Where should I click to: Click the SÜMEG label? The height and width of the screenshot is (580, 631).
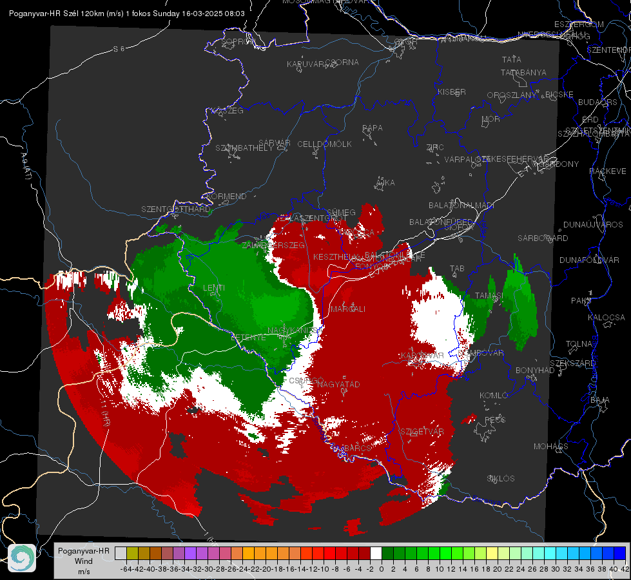(x=341, y=213)
